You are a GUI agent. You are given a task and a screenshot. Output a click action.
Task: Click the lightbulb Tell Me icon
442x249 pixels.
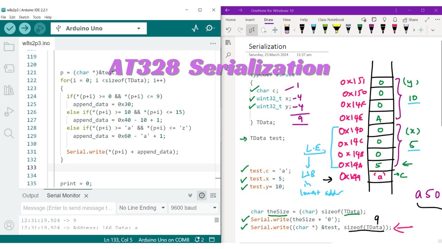tap(384, 20)
